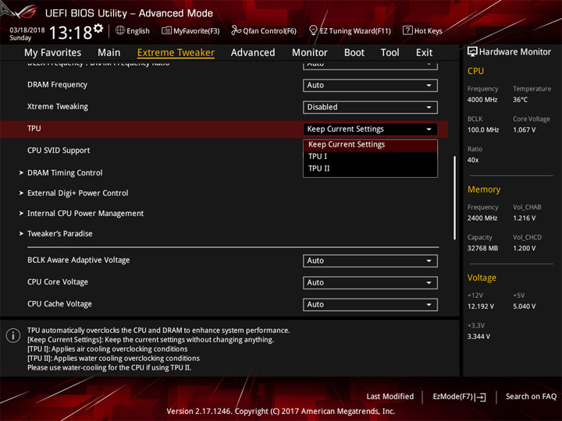This screenshot has height=421, width=562.
Task: Launch EZ Tuning Wizard lightbulb icon
Action: [x=313, y=30]
